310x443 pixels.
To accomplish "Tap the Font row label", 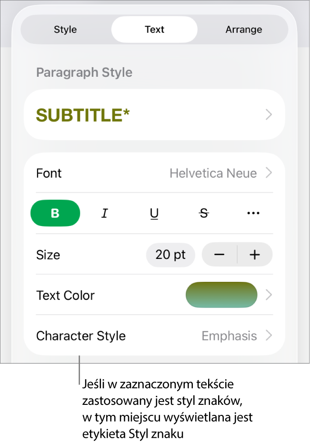I will 49,173.
